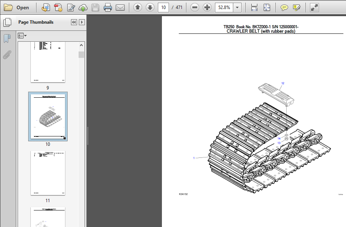
Task: Switch to read mode expand icon
Action: click(314, 8)
